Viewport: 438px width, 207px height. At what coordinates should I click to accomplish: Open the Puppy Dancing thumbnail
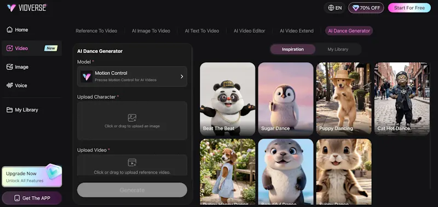point(344,99)
